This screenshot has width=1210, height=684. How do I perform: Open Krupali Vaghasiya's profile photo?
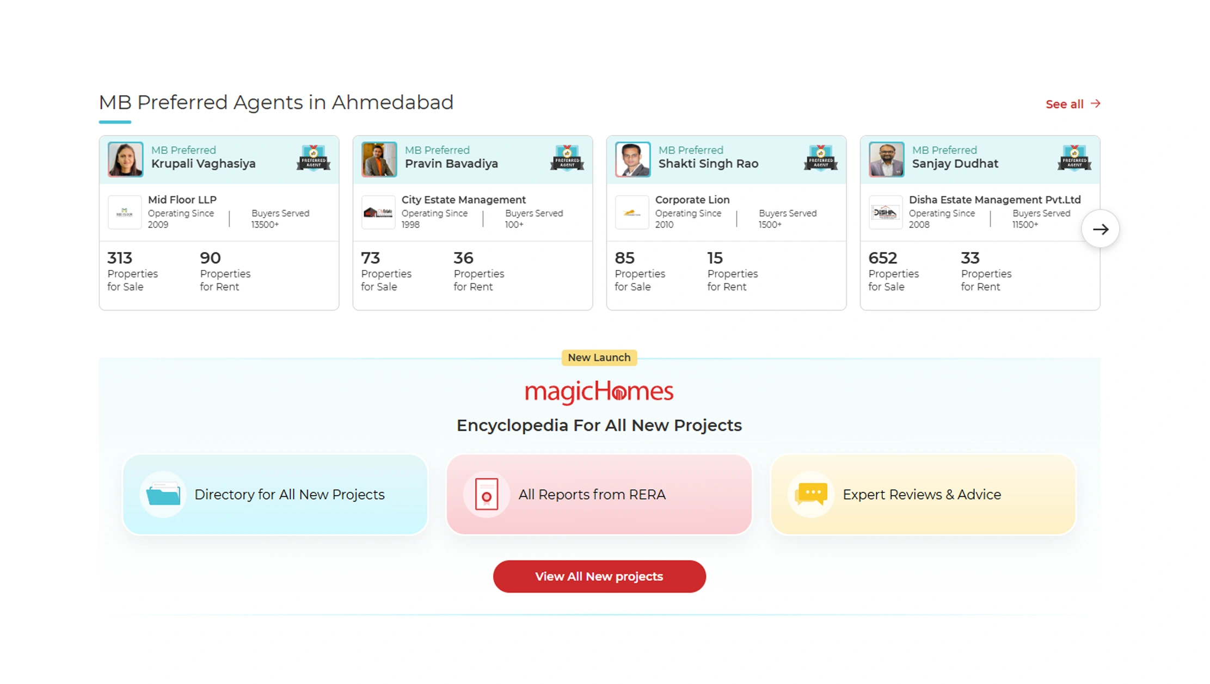pyautogui.click(x=125, y=159)
